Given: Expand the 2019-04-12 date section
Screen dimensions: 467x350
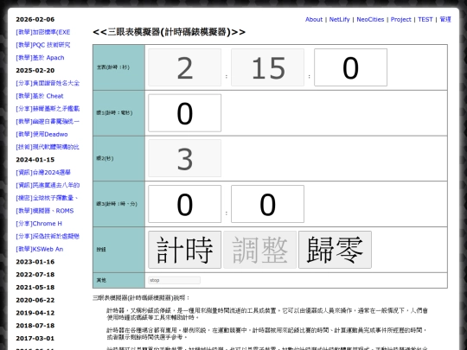Looking at the screenshot, I should pos(35,313).
